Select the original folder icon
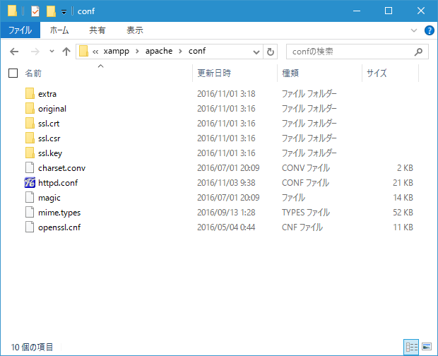 pos(30,108)
